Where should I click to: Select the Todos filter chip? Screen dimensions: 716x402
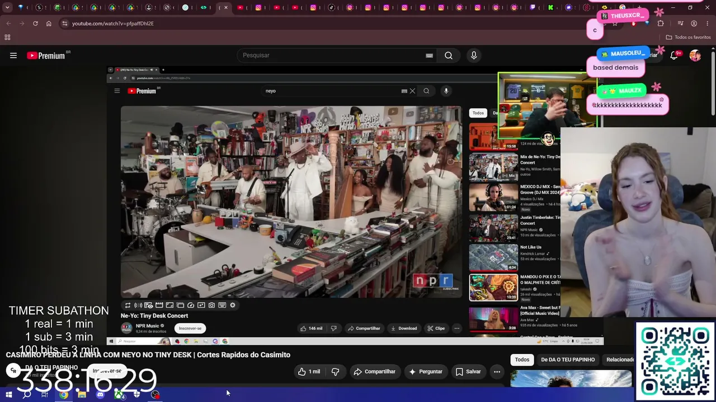click(522, 360)
